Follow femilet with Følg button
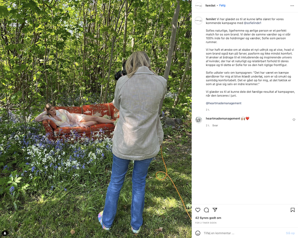Viewport: 298px width, 238px height. pyautogui.click(x=222, y=6)
